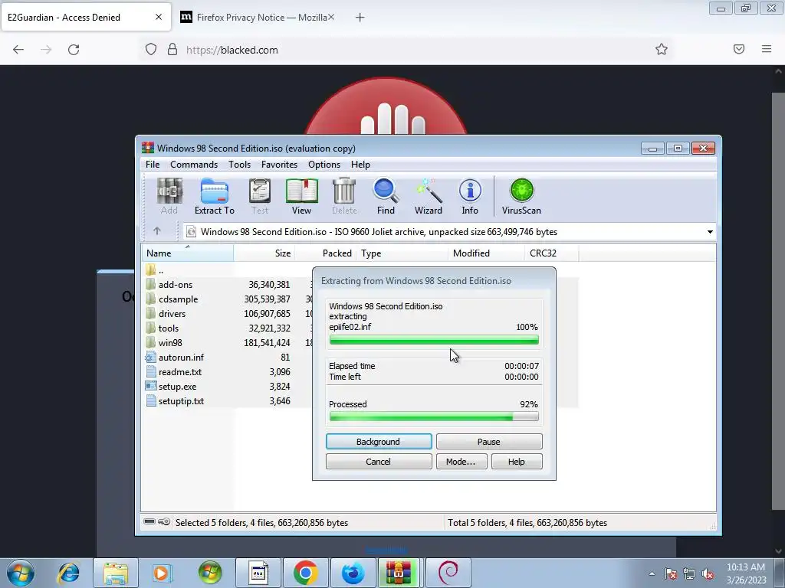Screen dimensions: 785x588
Task: Click the Firefox address bar URL
Action: tap(232, 50)
